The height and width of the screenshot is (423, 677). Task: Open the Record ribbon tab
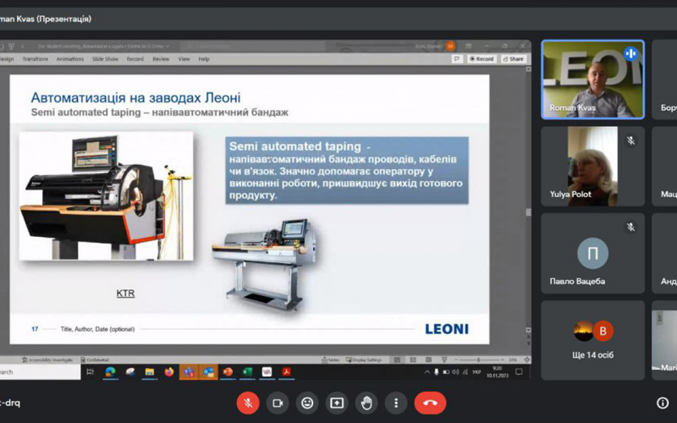coord(135,59)
